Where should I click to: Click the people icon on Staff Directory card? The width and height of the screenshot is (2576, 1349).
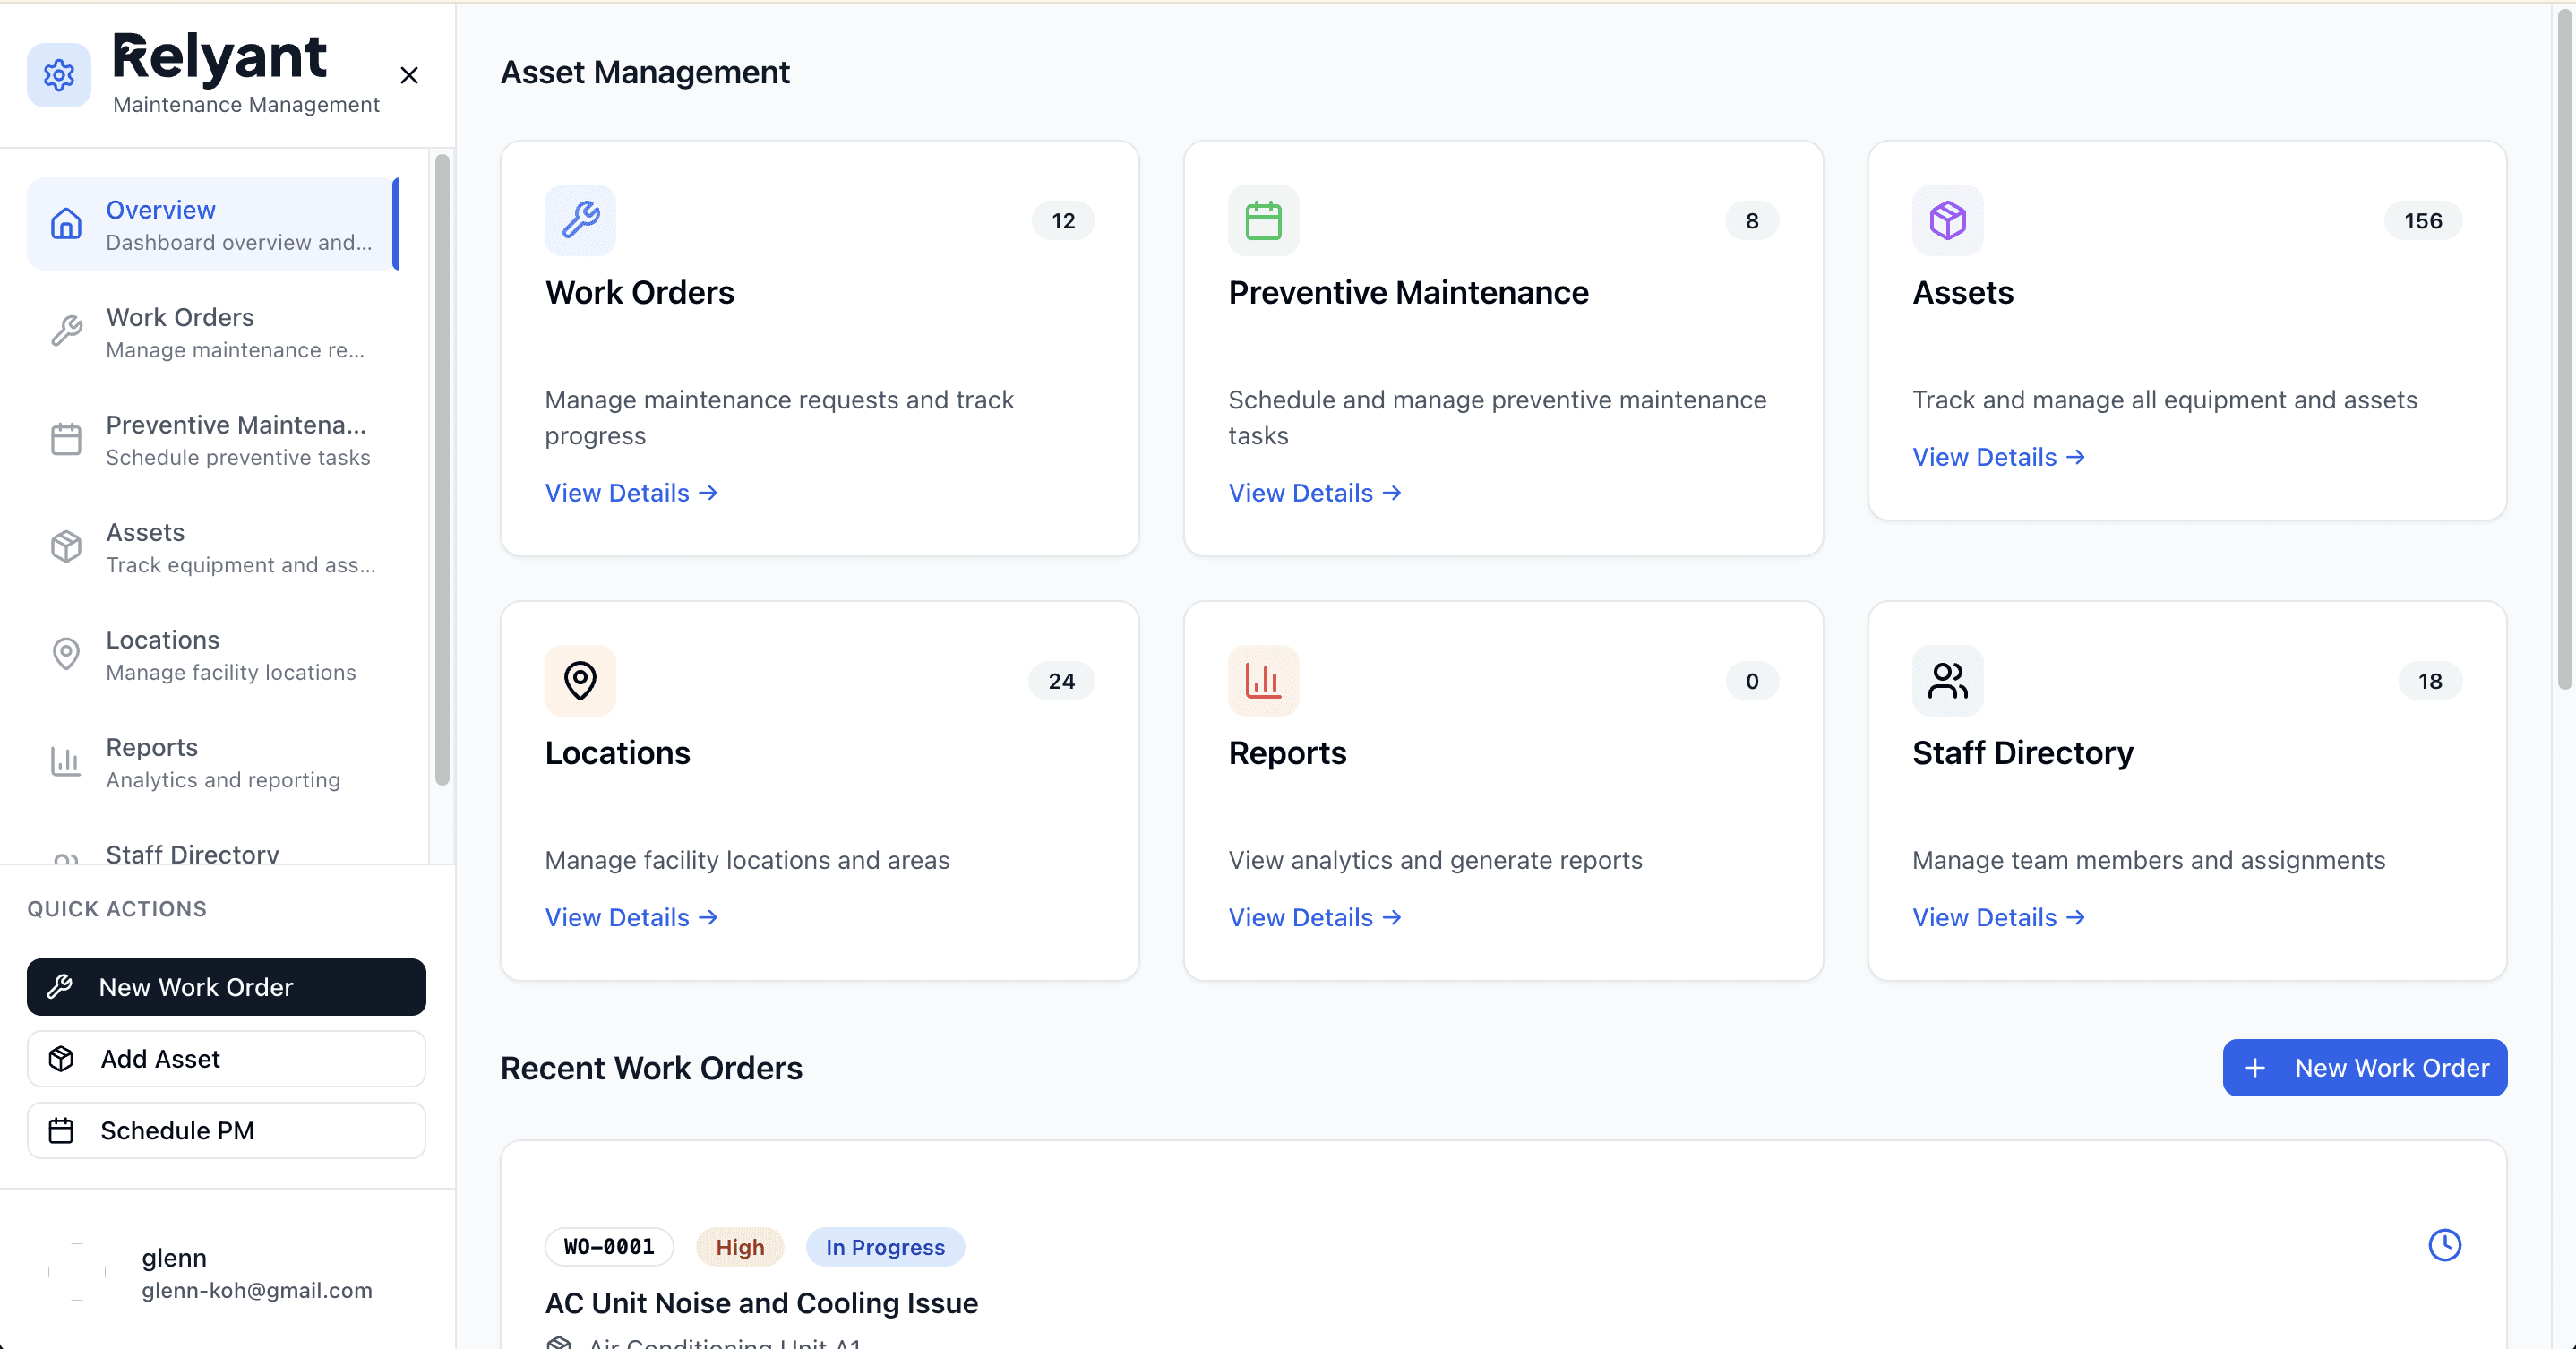pos(1947,680)
